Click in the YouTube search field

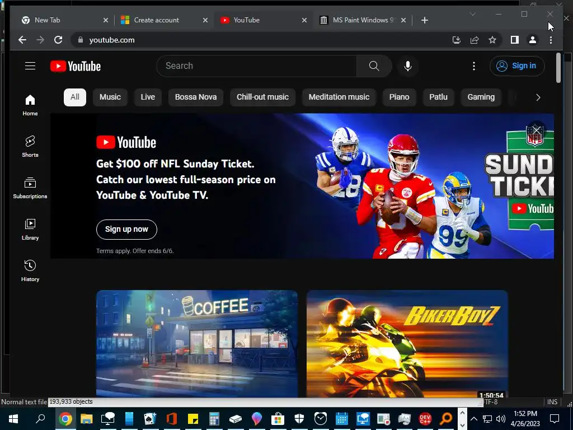click(256, 66)
